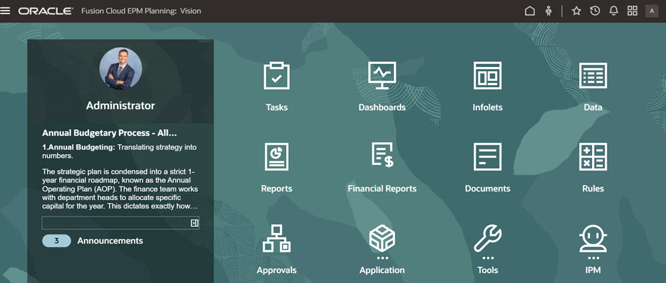Open the user avatar menu "A"
Screen dimensions: 666x283
click(x=651, y=11)
